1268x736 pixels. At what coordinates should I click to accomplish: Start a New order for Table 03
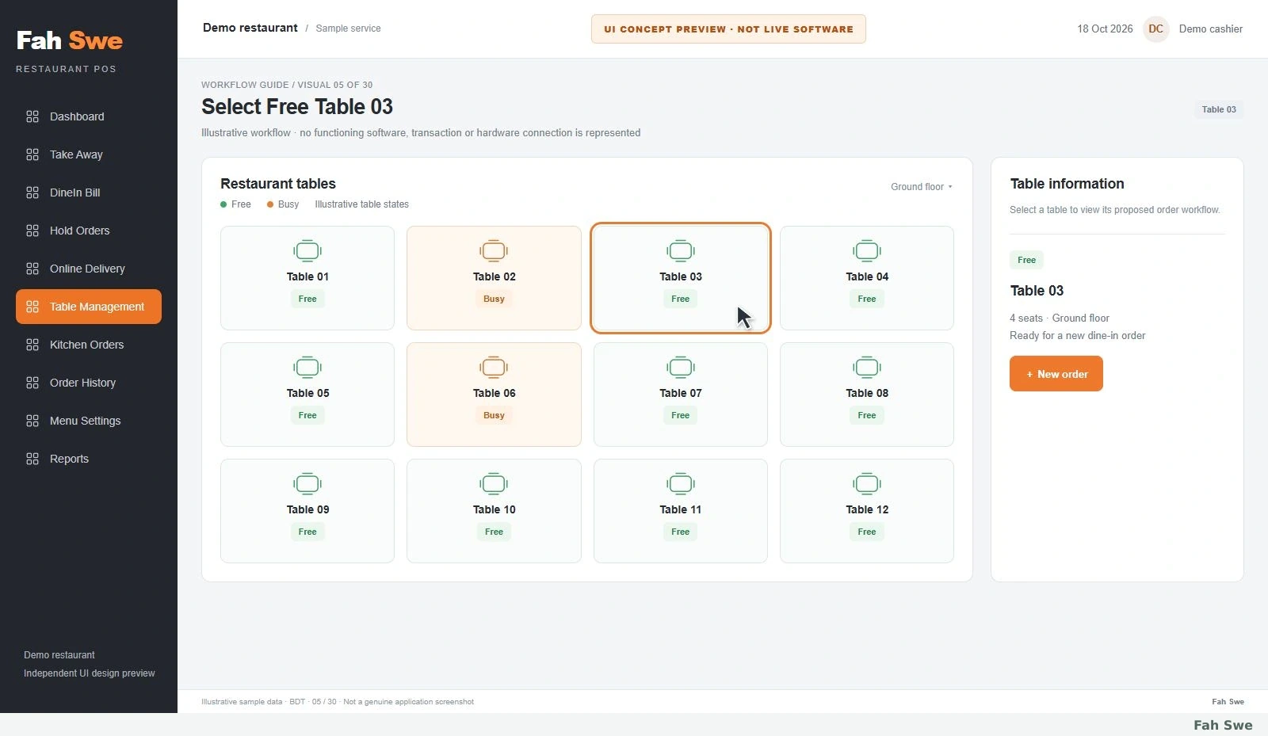pyautogui.click(x=1056, y=374)
